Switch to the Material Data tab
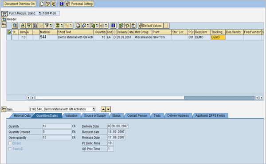This screenshot has width=266, height=164. 22,116
